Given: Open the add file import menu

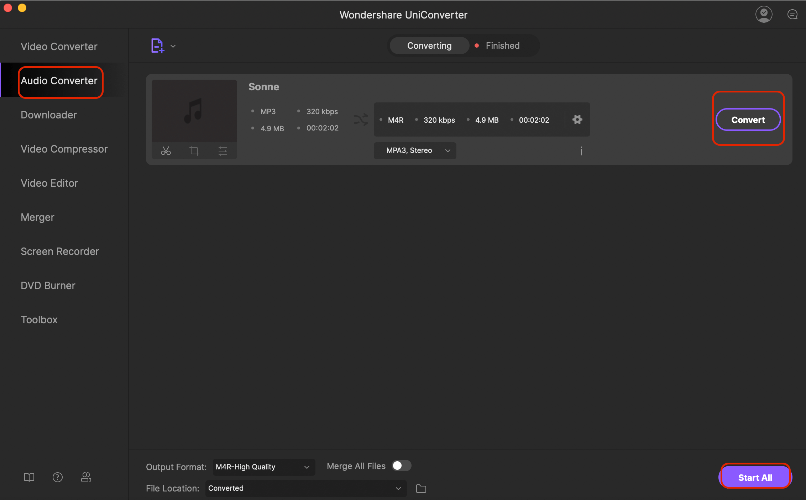Looking at the screenshot, I should tap(173, 46).
